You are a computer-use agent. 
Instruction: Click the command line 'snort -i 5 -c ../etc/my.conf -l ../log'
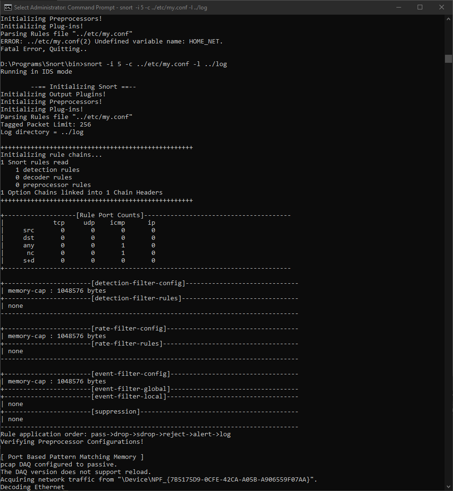click(155, 64)
